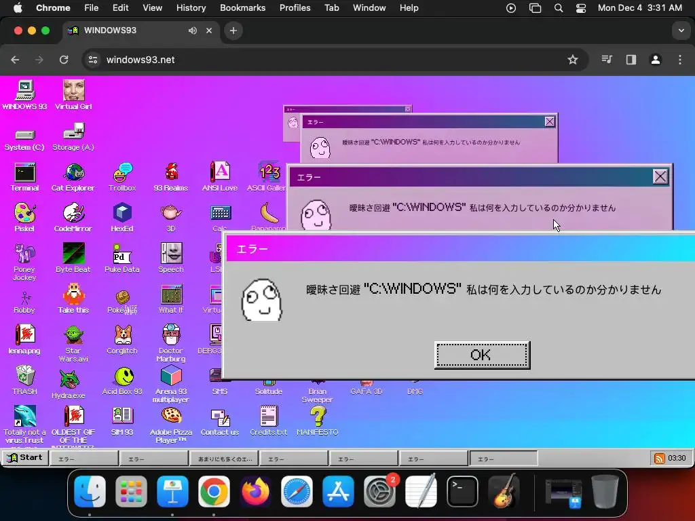Open Credits.txt file
The height and width of the screenshot is (521, 695).
click(269, 421)
